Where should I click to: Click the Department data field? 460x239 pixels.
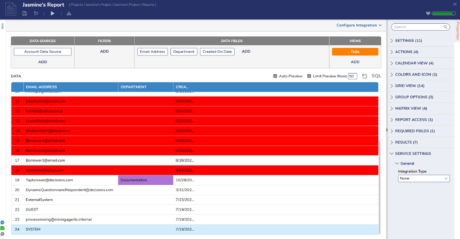point(184,51)
